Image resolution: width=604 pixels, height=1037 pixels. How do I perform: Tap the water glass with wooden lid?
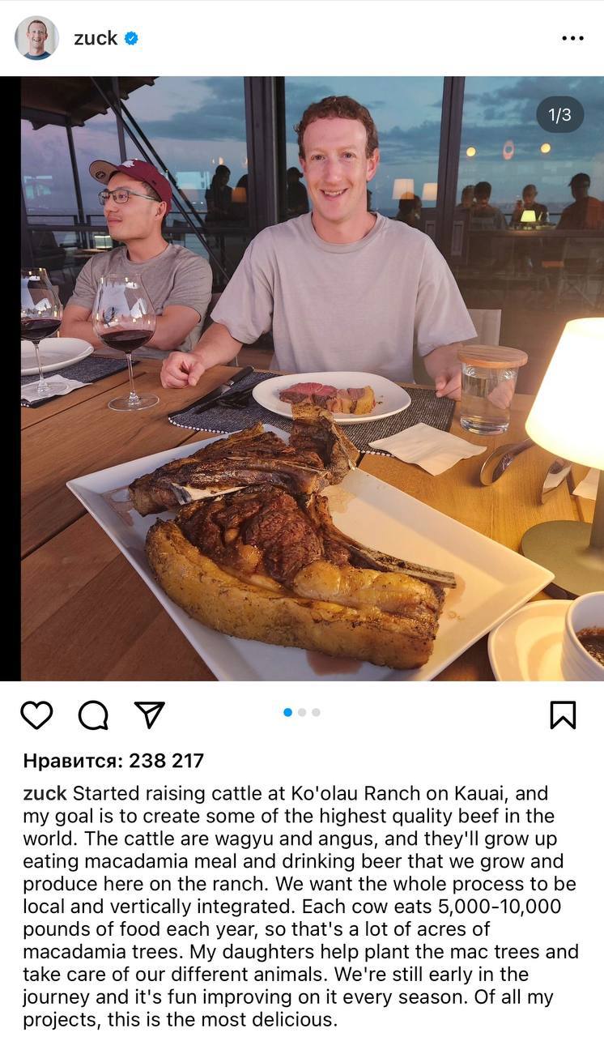(x=491, y=390)
